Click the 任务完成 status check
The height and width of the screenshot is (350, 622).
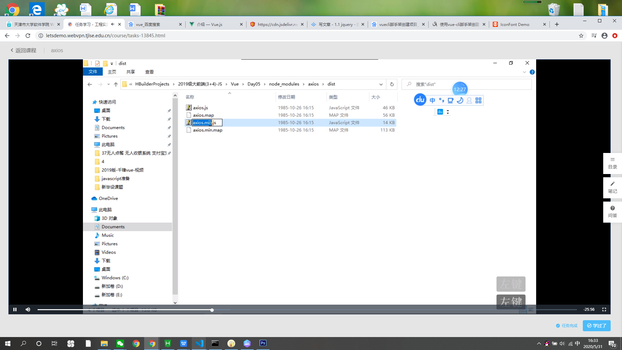567,326
